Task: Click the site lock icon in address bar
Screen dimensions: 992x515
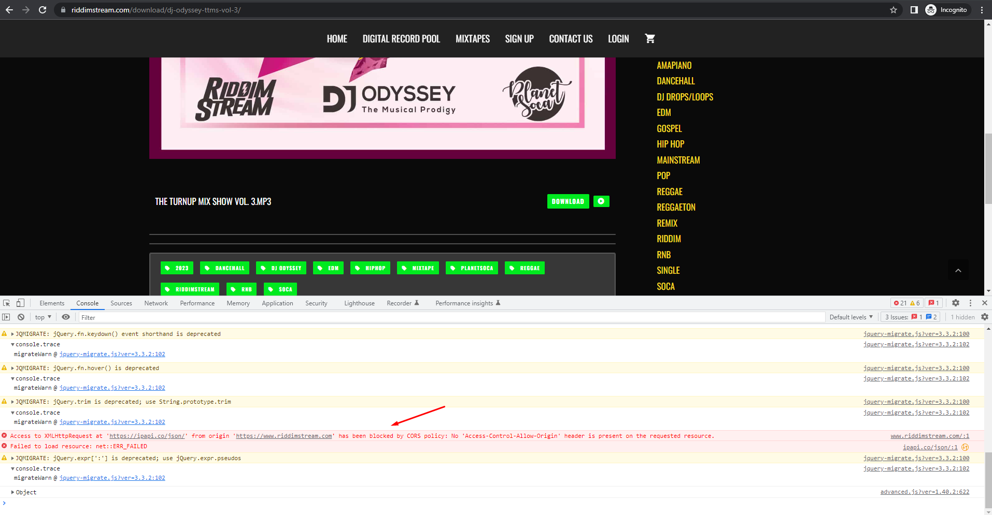Action: (63, 10)
